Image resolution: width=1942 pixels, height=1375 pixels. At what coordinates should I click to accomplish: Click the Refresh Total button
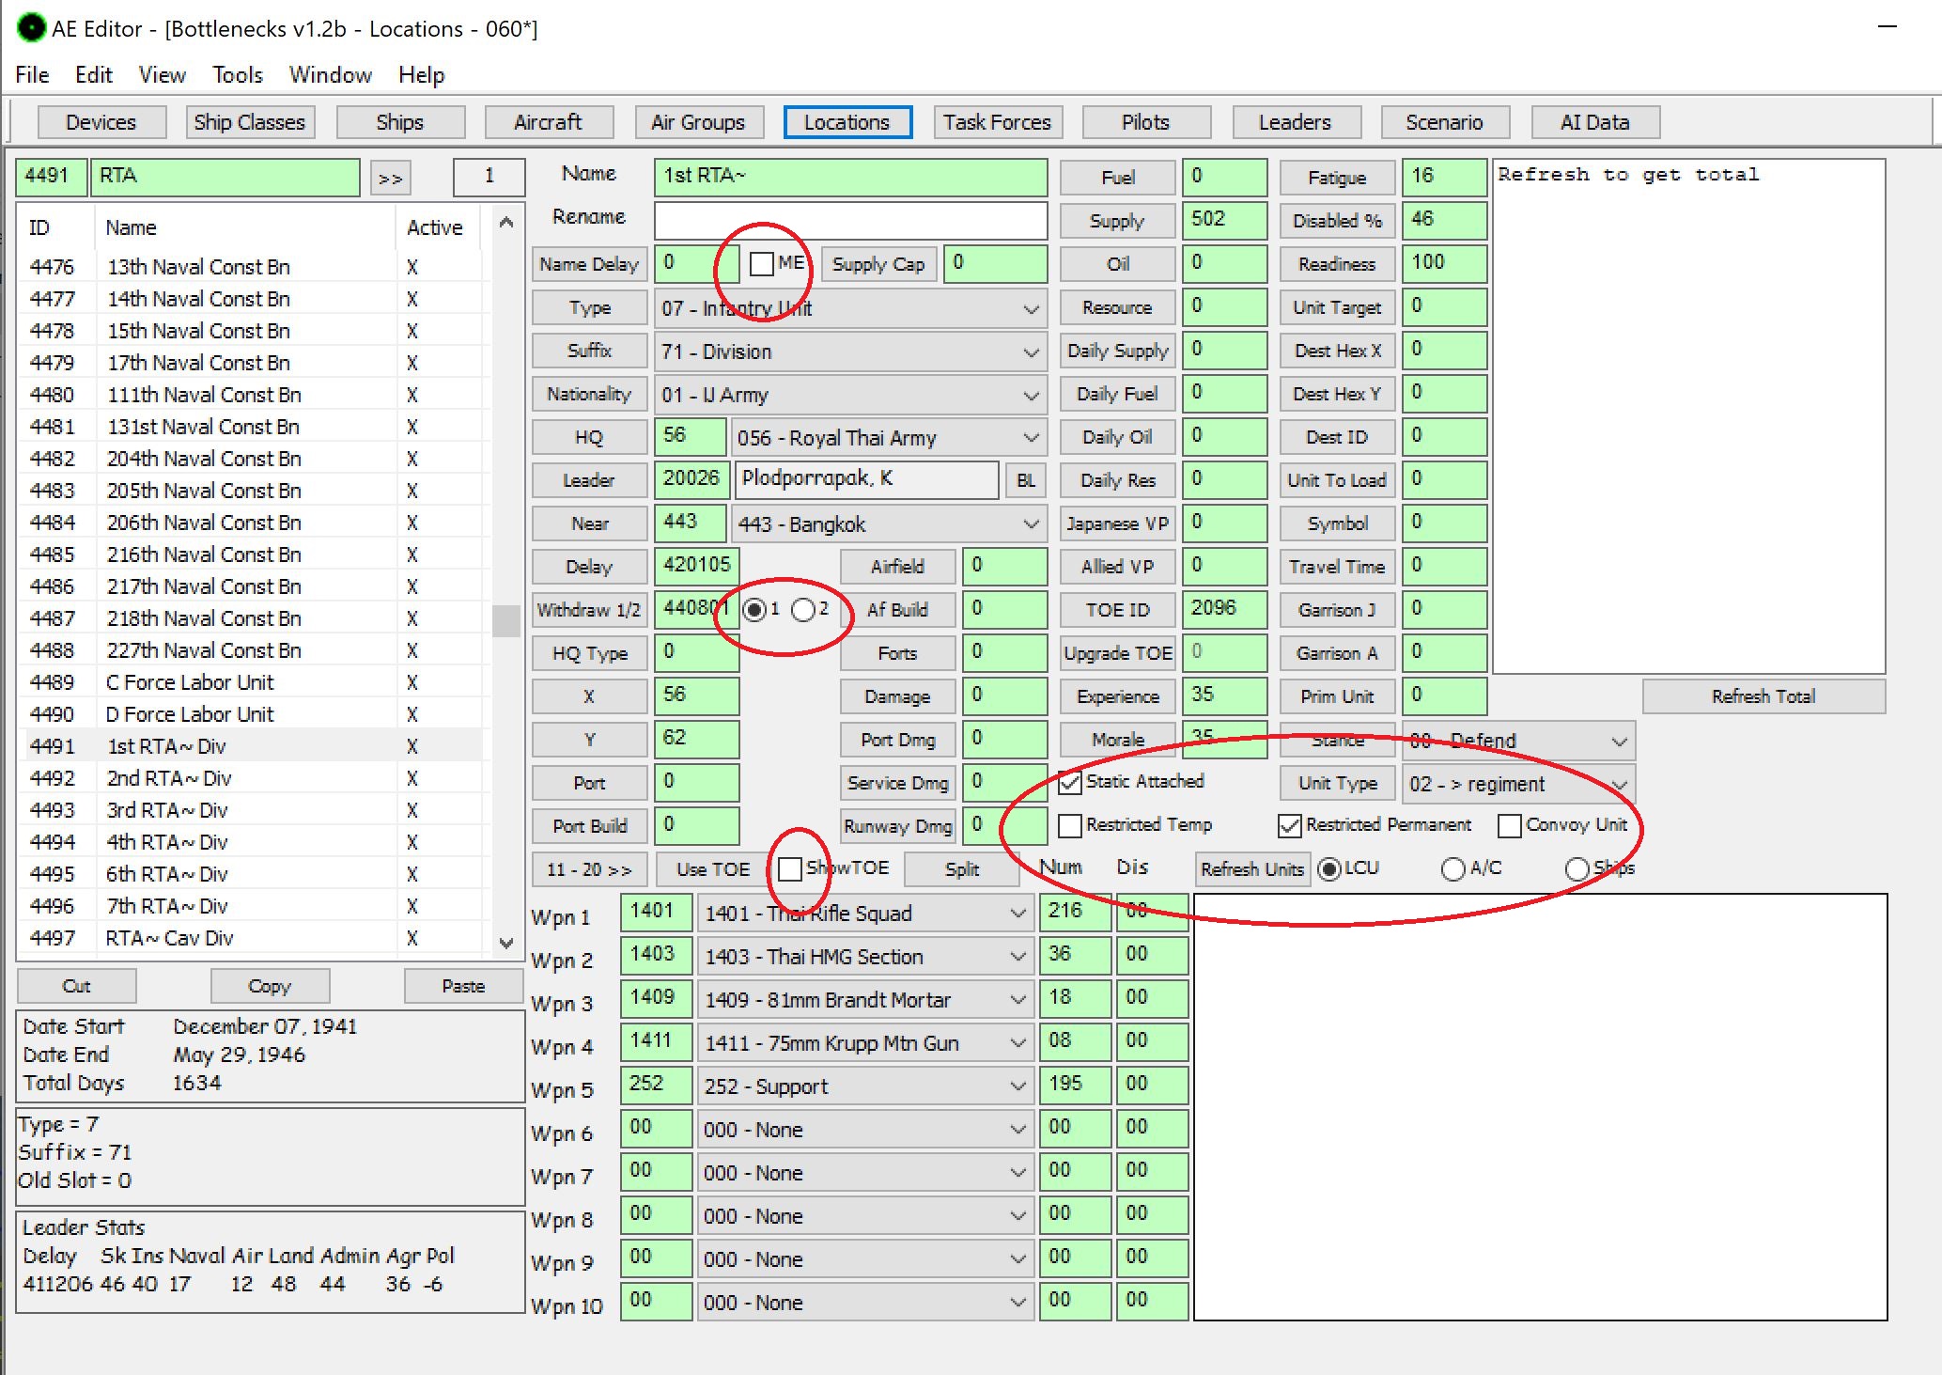pos(1763,696)
